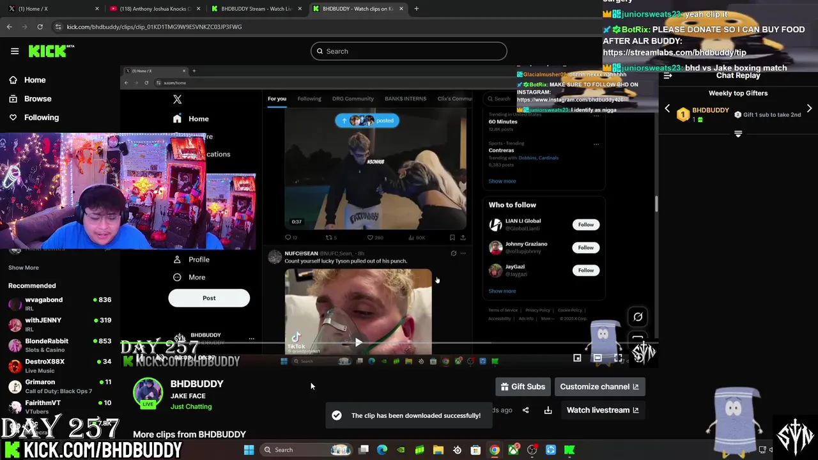Close the Home / X tab
This screenshot has height=460, width=818.
[97, 8]
